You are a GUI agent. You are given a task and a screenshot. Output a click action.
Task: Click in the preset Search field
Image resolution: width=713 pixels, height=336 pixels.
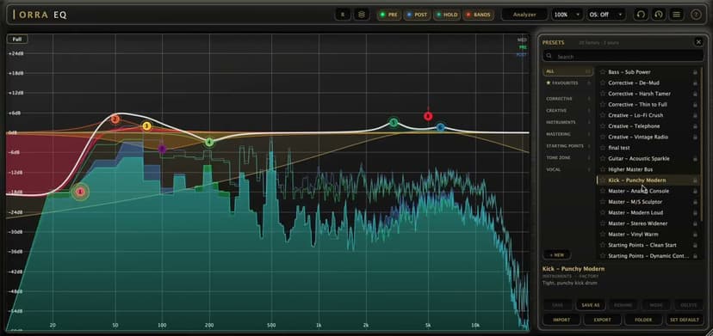[x=623, y=57]
